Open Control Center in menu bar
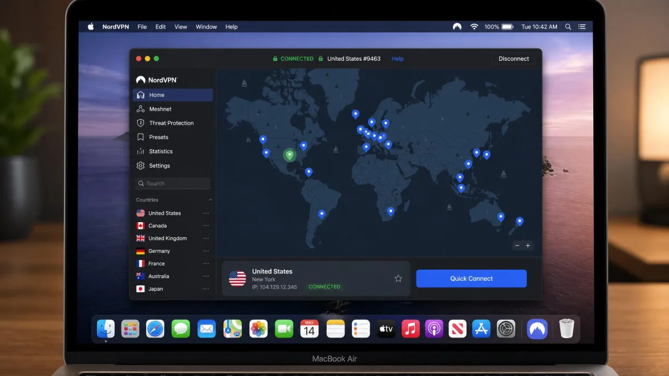Screen dimensions: 669x376 pyautogui.click(x=582, y=27)
